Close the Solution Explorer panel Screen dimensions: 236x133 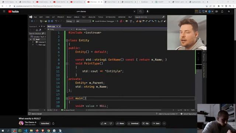[44, 26]
